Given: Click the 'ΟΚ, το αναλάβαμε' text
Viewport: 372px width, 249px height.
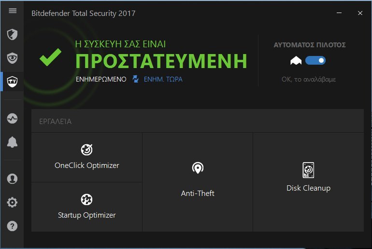Looking at the screenshot, I should point(309,79).
